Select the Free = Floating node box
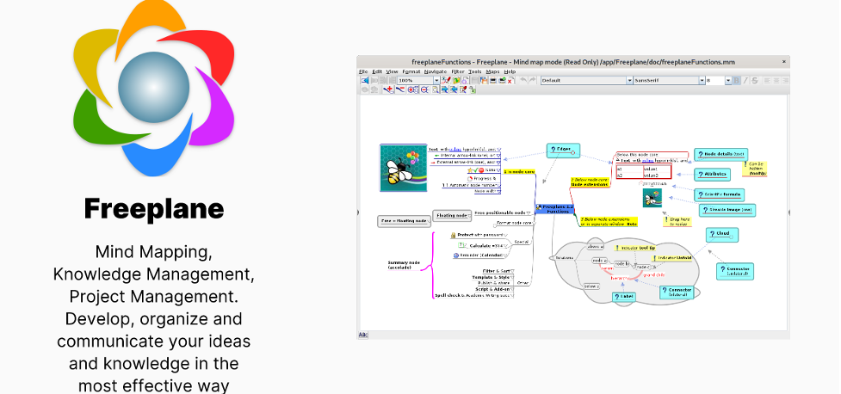The width and height of the screenshot is (841, 394). coord(405,221)
